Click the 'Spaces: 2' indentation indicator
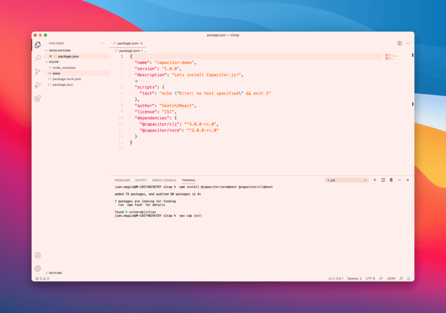Viewport: 446px width, 313px height. (x=354, y=278)
